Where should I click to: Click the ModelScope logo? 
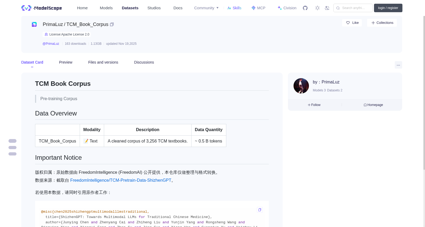coord(42,8)
